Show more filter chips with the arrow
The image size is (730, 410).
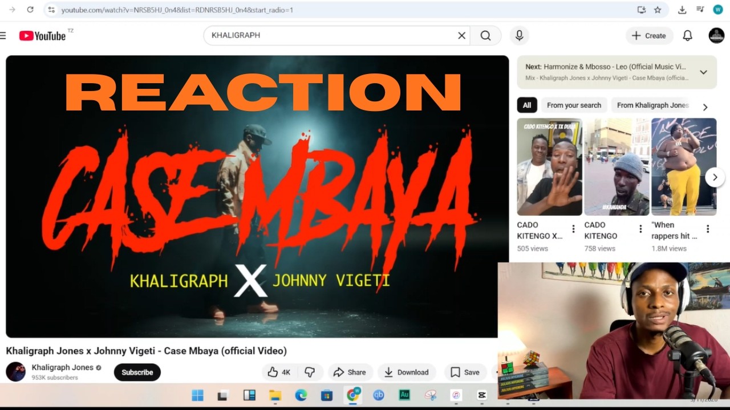(x=705, y=107)
